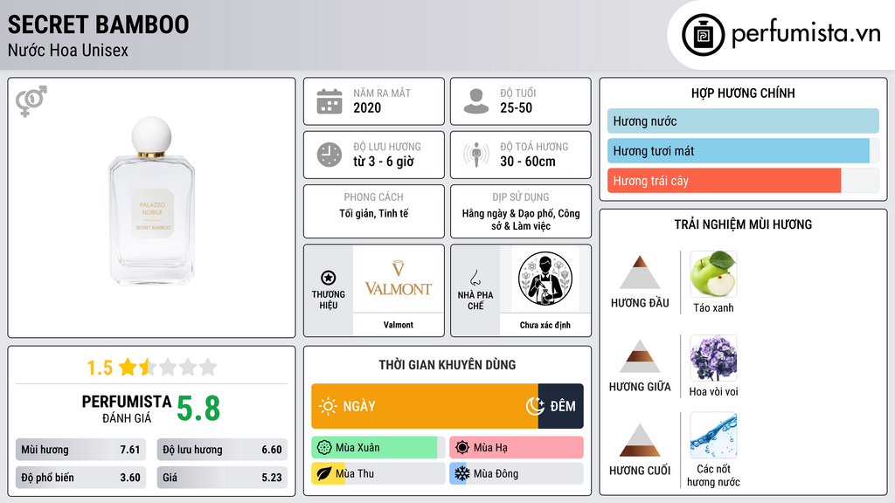Click the HỢP HƯƠNG CHÍNH heading
This screenshot has height=503, width=895.
click(x=743, y=93)
